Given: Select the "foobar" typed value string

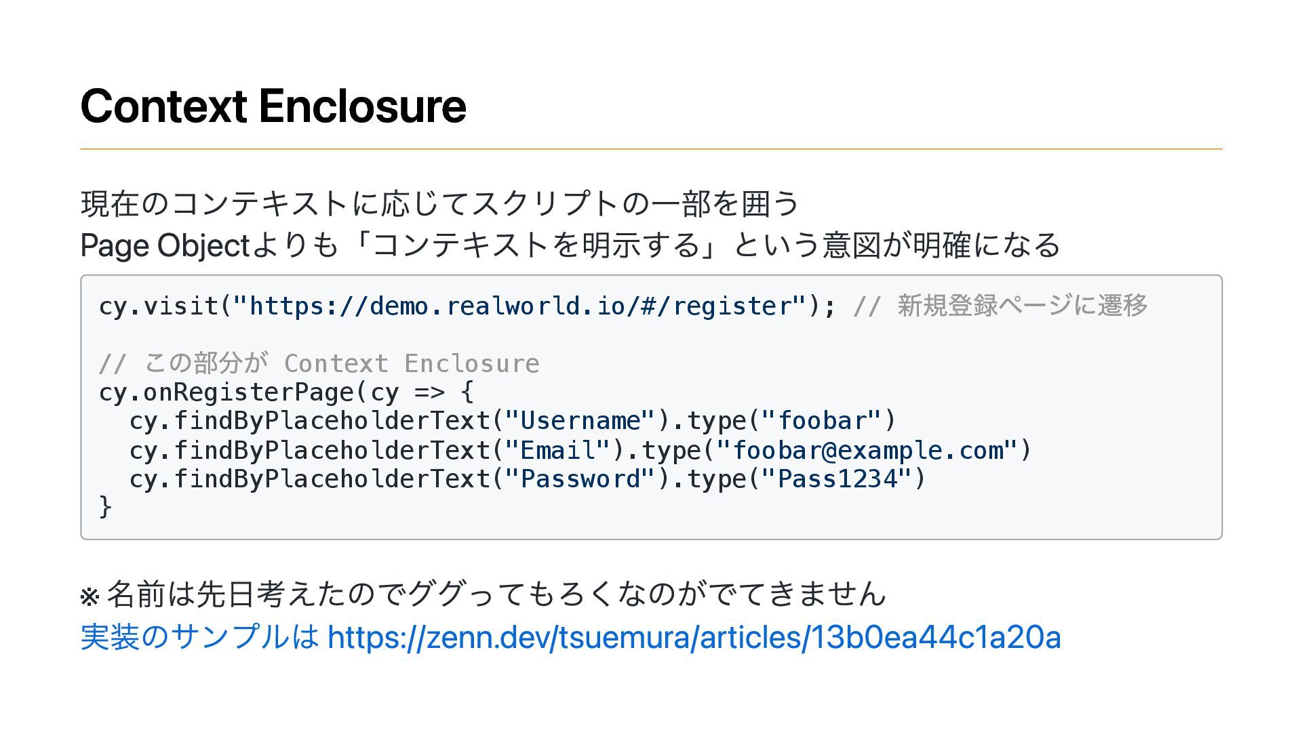Looking at the screenshot, I should [x=821, y=421].
